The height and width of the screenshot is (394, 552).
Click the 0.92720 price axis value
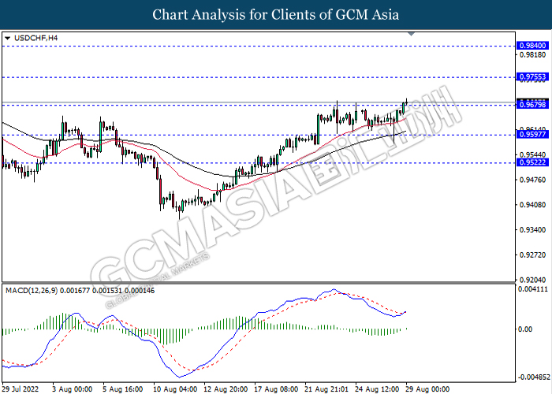click(532, 255)
